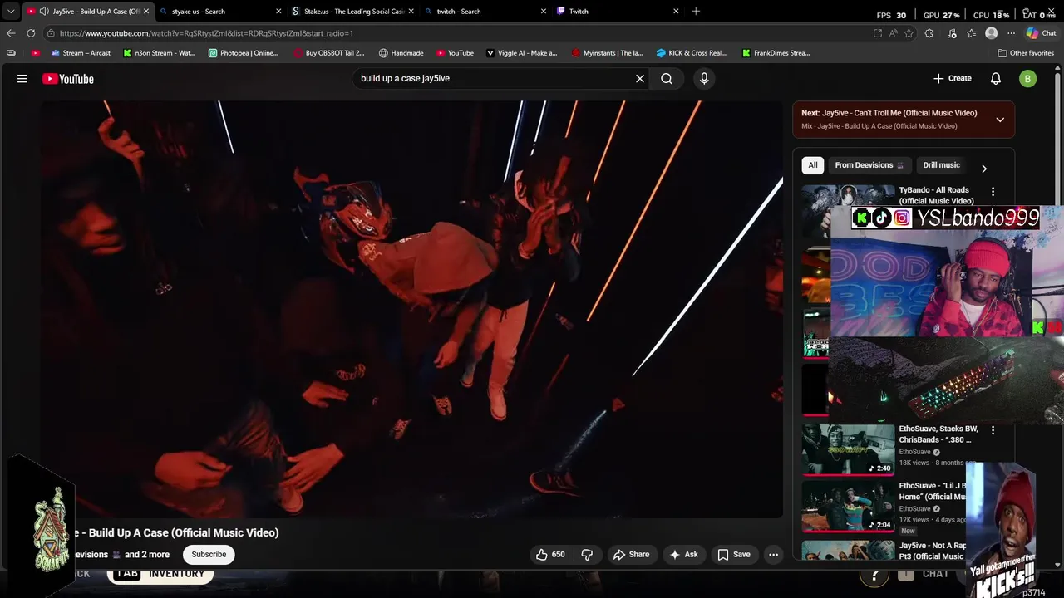This screenshot has height=598, width=1064.
Task: Start voice search with microphone icon
Action: (x=704, y=78)
